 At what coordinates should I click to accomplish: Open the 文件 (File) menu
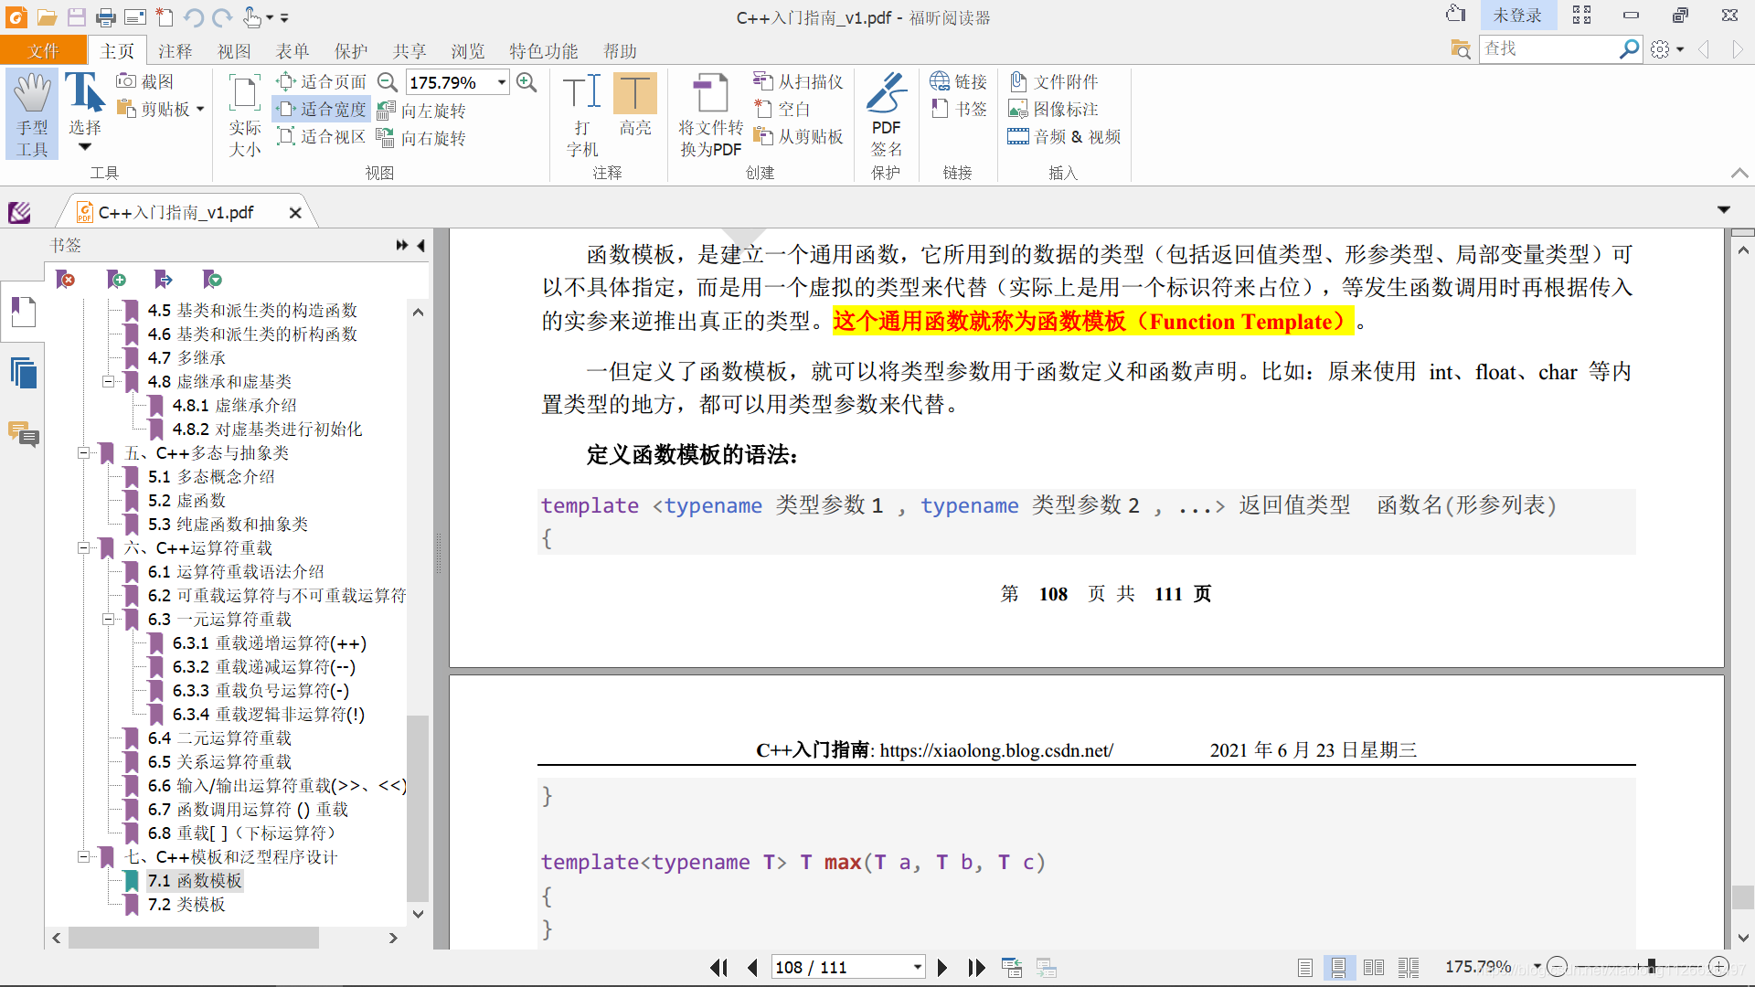(43, 51)
